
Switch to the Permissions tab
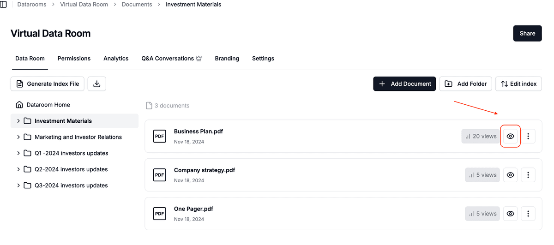(74, 59)
